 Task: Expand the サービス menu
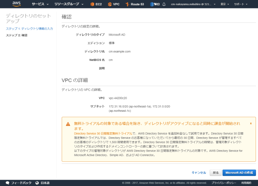(x=40, y=4)
